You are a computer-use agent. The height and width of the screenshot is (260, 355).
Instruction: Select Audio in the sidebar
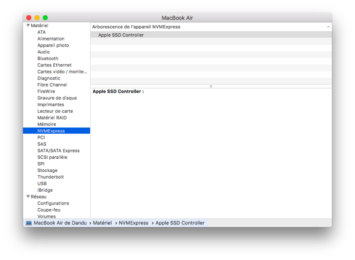[43, 52]
